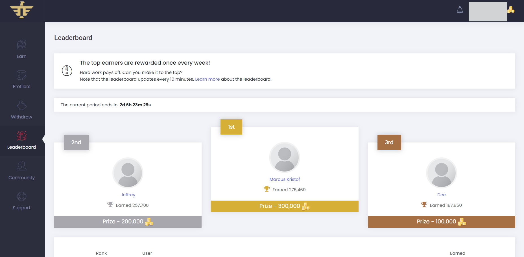
Task: Click the Profilers checklist icon
Action: (x=21, y=75)
